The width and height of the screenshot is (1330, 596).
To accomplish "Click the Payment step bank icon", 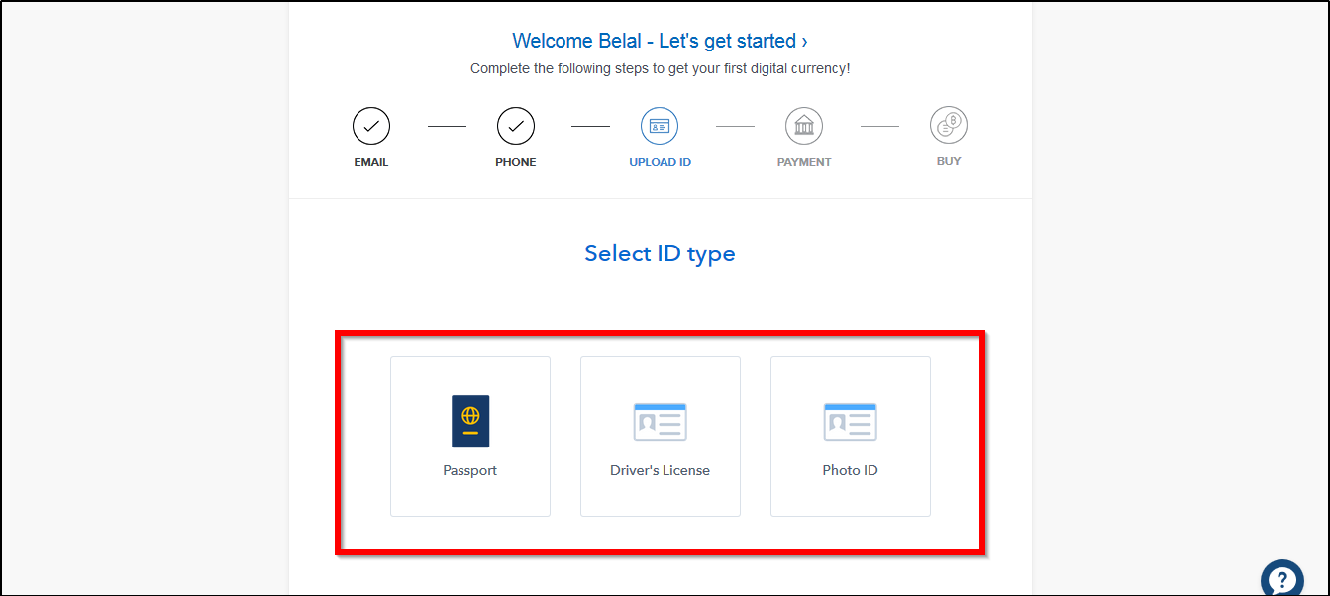I will (x=804, y=126).
